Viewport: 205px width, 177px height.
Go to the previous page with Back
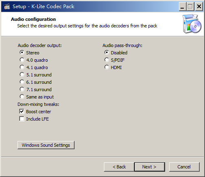coord(119,167)
